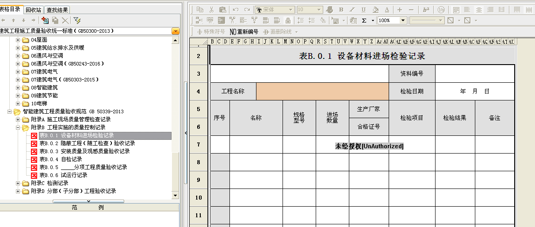Click the fill color bucket icon
Screen dimensions: 535x227
pos(375,9)
